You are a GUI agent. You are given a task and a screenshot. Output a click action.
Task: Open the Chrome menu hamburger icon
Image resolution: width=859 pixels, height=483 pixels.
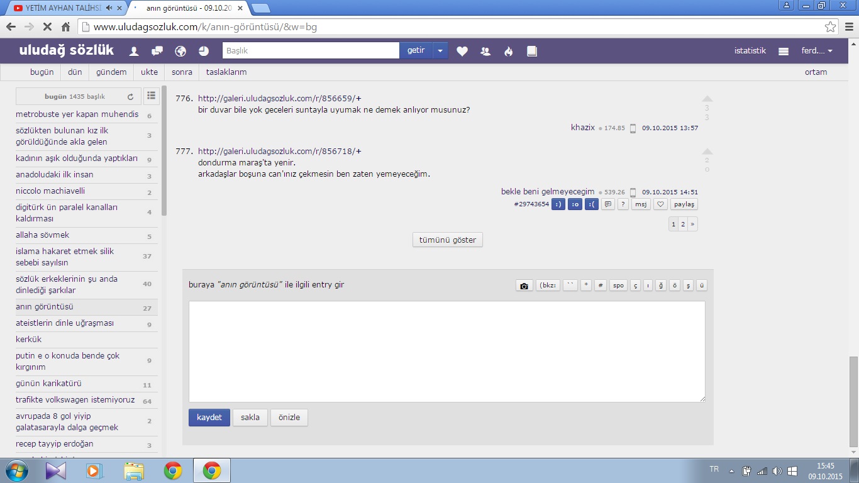tap(848, 27)
